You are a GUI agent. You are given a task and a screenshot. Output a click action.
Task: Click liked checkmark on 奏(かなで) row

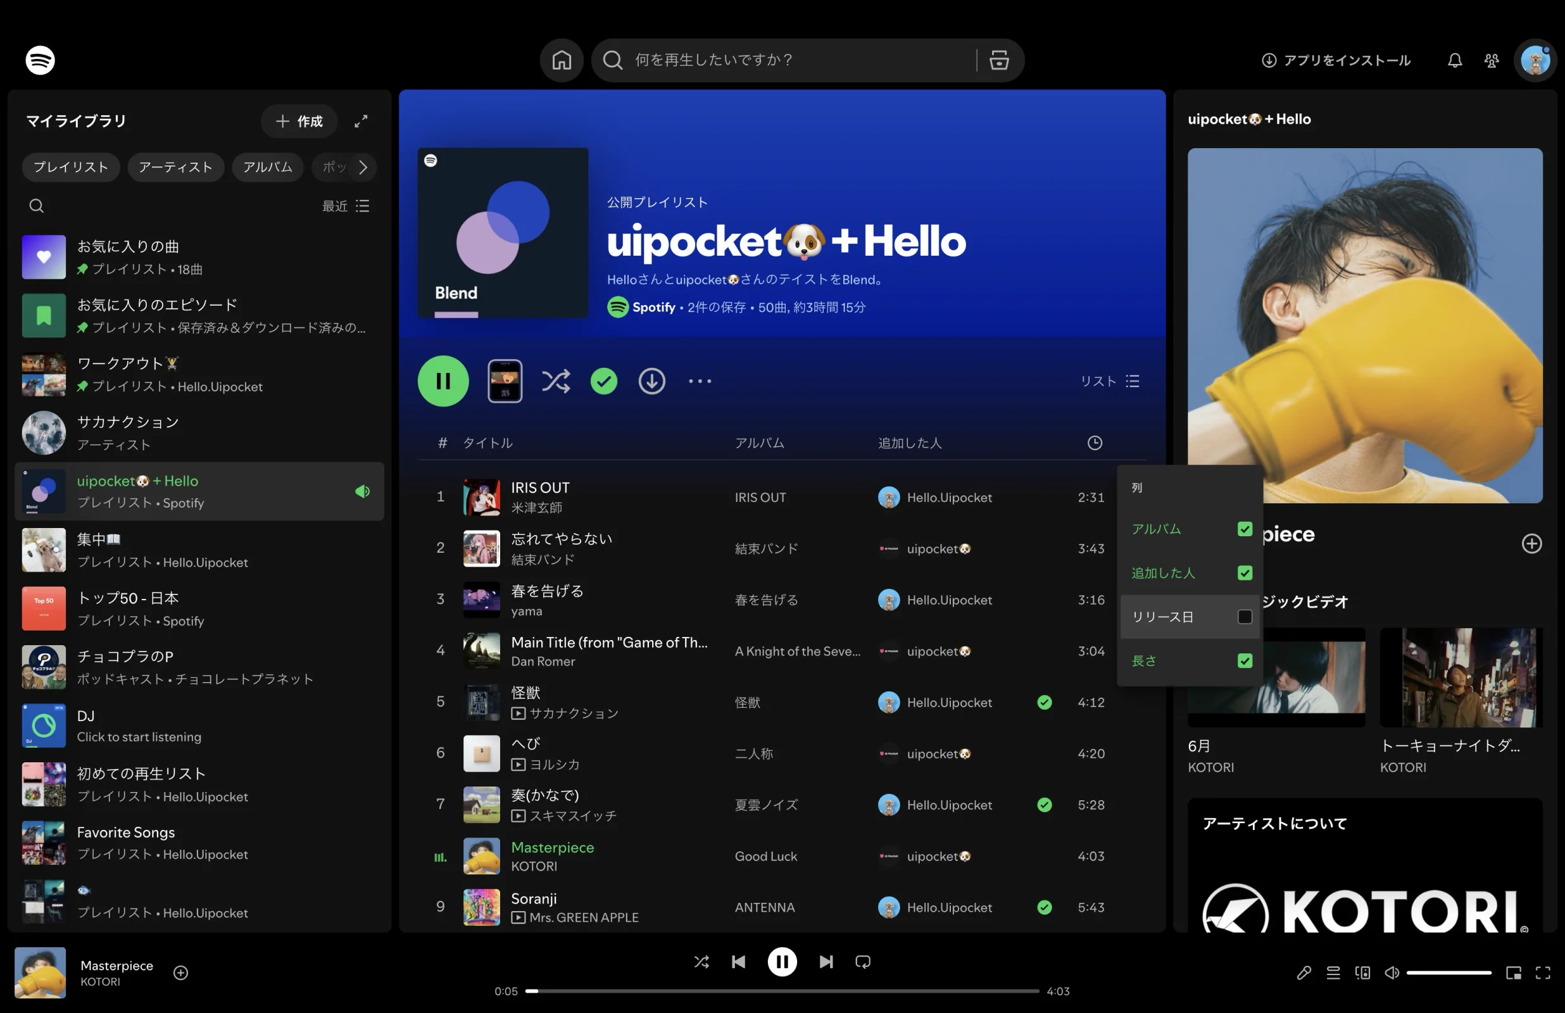(1044, 805)
